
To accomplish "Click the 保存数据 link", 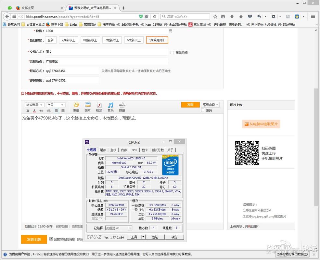I will [62, 226].
